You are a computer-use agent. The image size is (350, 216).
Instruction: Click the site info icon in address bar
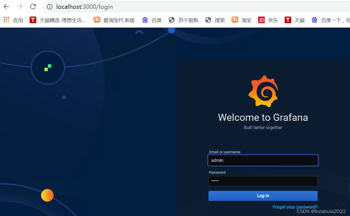(x=50, y=7)
